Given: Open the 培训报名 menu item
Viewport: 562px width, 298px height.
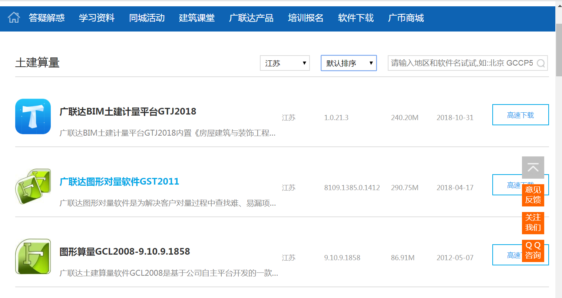Looking at the screenshot, I should pyautogui.click(x=306, y=18).
